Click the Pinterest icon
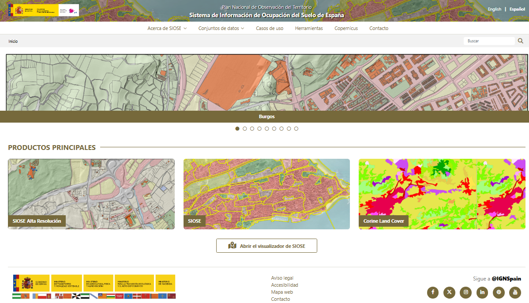The height and width of the screenshot is (303, 529). coord(499,292)
